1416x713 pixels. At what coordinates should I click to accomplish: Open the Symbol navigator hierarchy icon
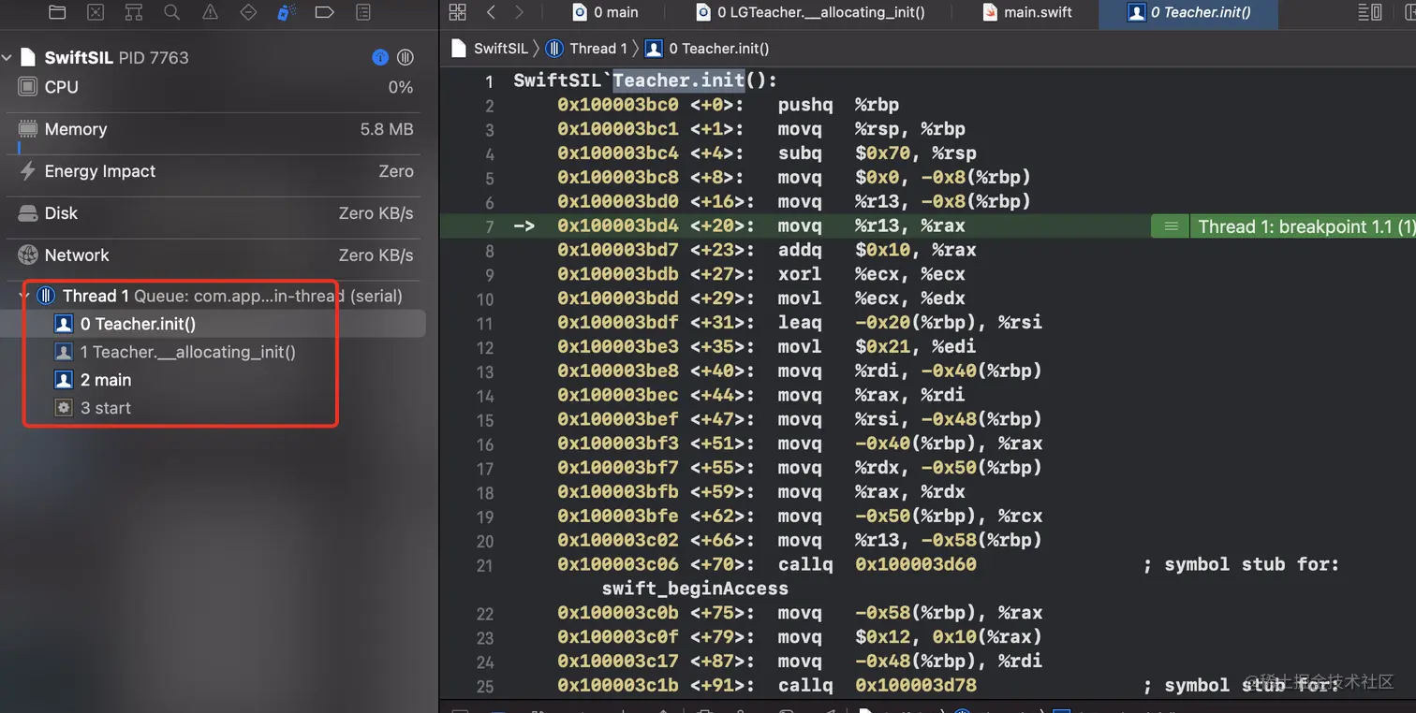(x=134, y=12)
